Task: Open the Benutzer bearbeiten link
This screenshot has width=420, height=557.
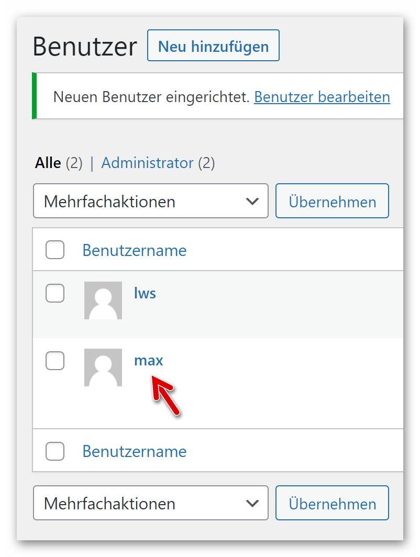Action: (x=322, y=97)
